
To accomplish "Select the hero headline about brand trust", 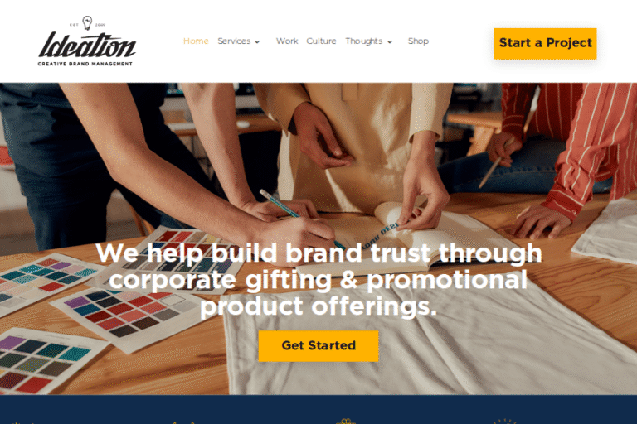I will coord(318,280).
